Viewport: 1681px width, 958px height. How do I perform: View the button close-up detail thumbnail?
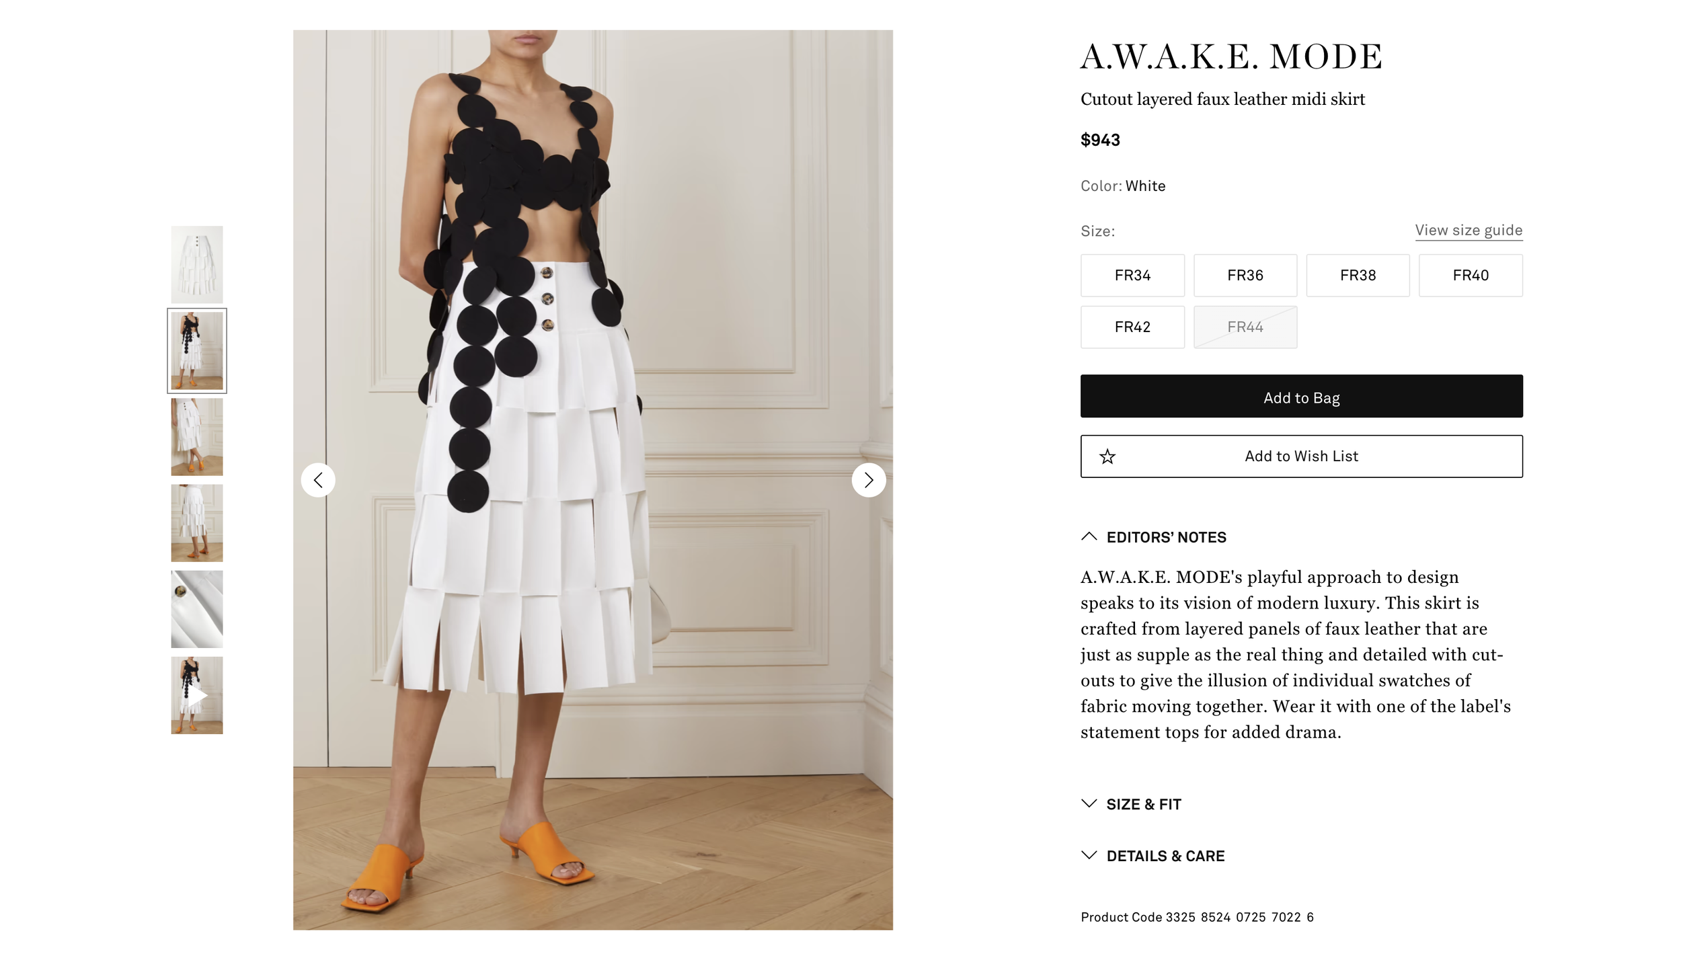click(x=197, y=609)
